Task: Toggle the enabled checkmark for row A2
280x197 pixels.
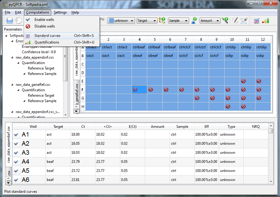Action: pos(16,144)
